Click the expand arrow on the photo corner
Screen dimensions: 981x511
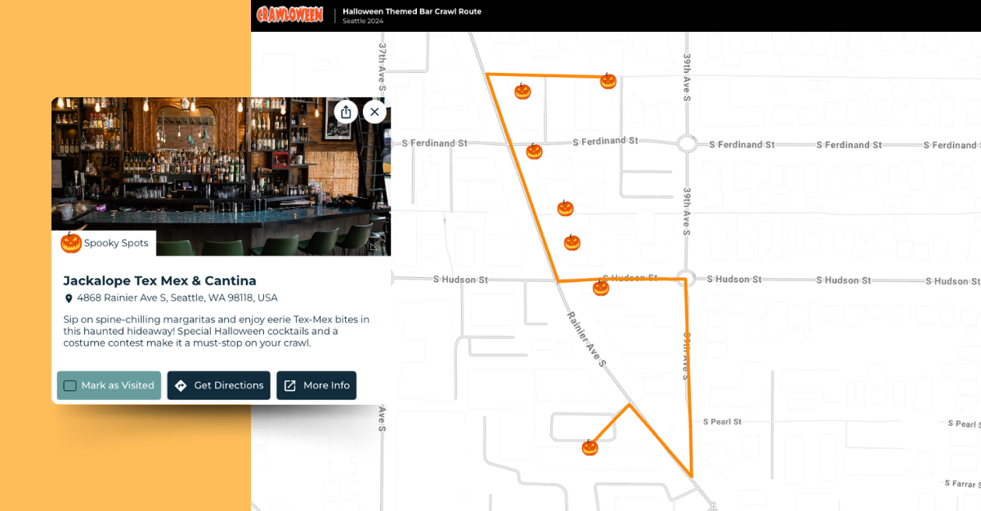click(x=378, y=243)
